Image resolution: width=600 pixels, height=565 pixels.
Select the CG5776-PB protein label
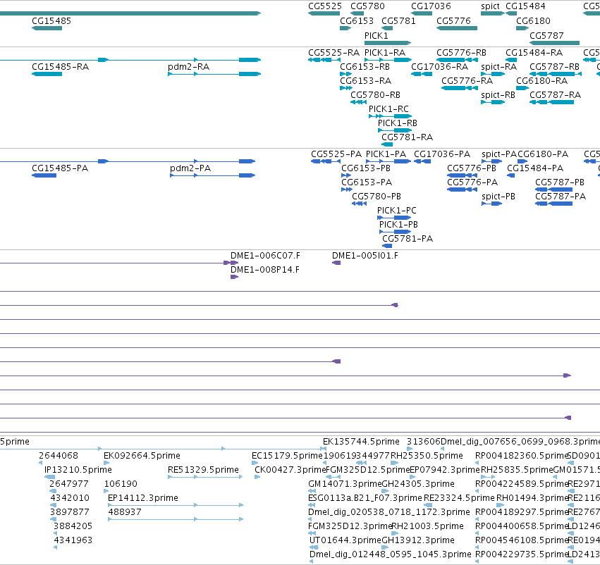(x=472, y=168)
